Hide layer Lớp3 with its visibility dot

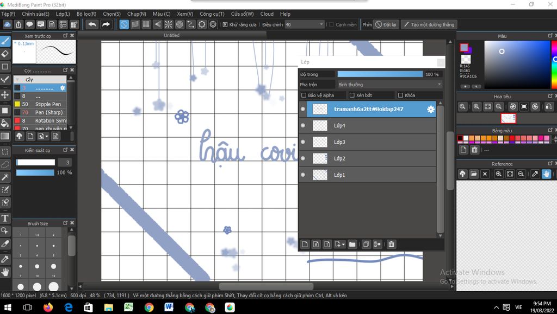click(x=303, y=142)
